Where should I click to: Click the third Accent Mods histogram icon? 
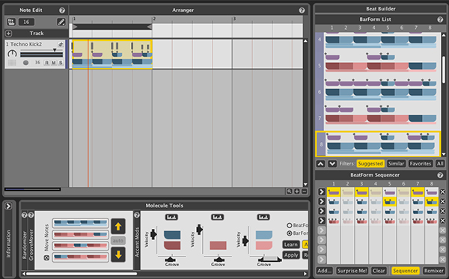coord(263,217)
